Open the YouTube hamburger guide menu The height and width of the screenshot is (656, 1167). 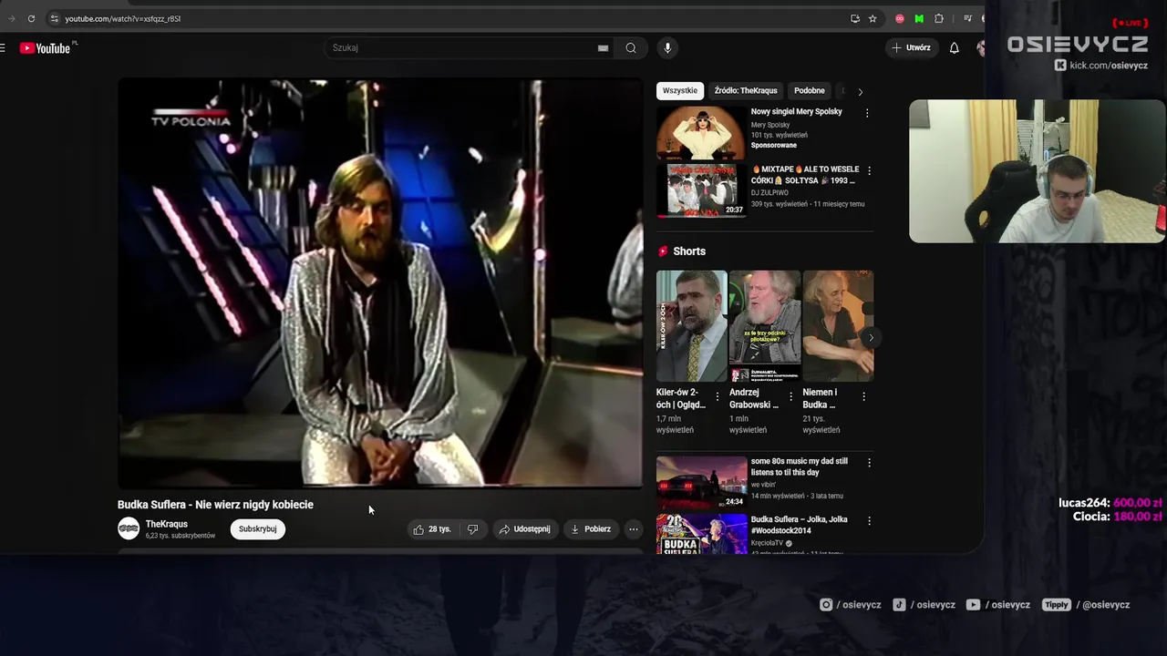(3, 48)
